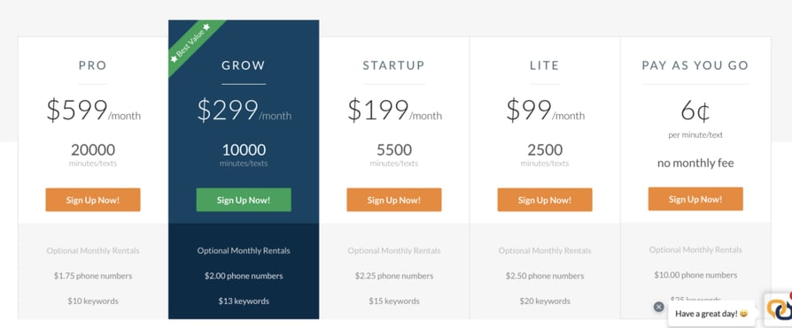Open the chat widget logo icon

click(x=779, y=309)
